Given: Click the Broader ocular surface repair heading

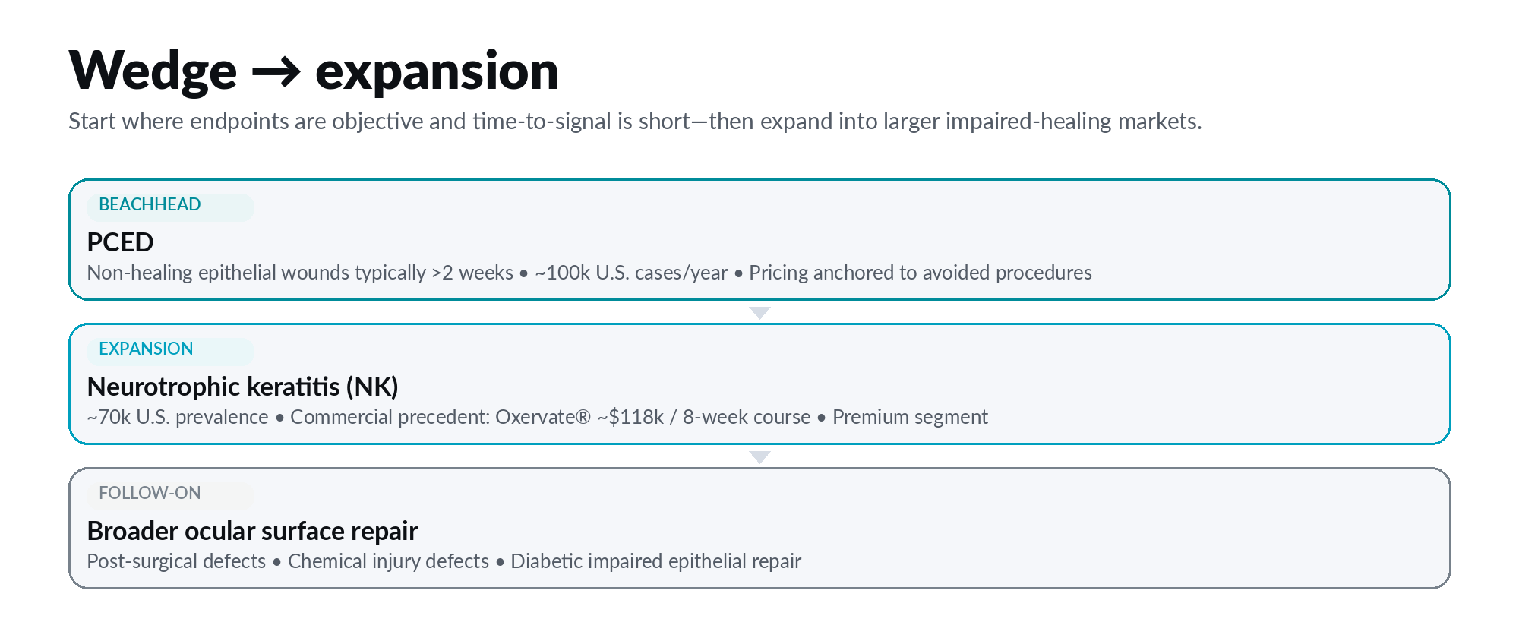Looking at the screenshot, I should click(x=252, y=531).
